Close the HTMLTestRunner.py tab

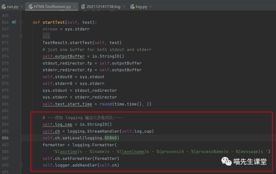click(x=75, y=6)
